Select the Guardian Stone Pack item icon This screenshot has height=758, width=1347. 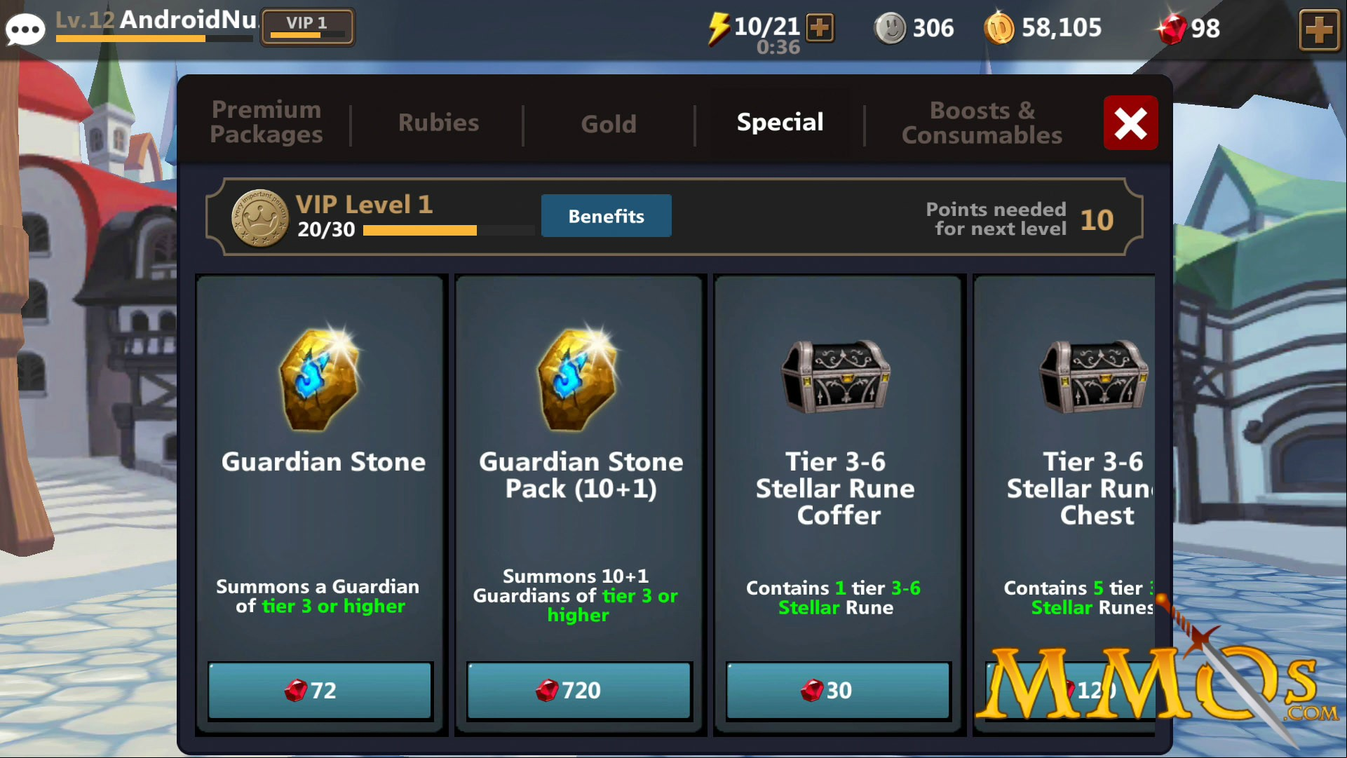click(579, 377)
